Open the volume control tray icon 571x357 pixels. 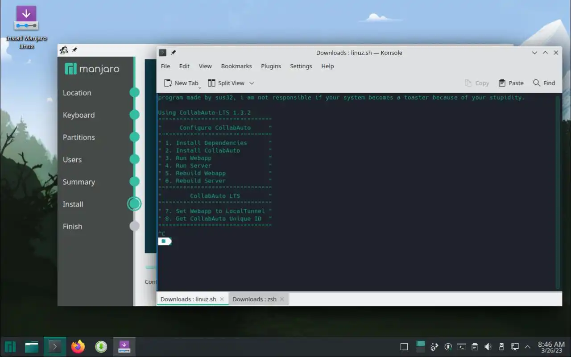(x=488, y=347)
